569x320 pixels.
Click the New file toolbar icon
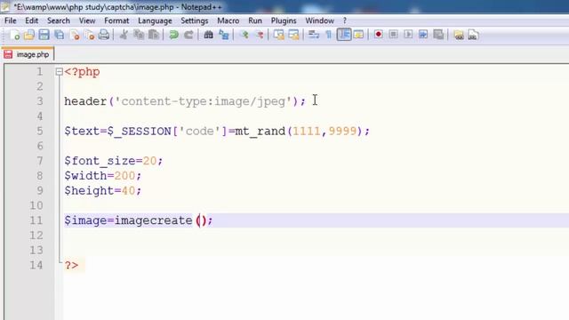(x=14, y=35)
